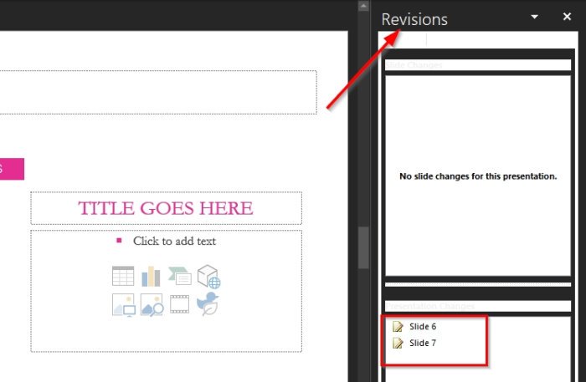
Task: Select the empty dotted placeholder above the pink shape
Action: [158, 92]
